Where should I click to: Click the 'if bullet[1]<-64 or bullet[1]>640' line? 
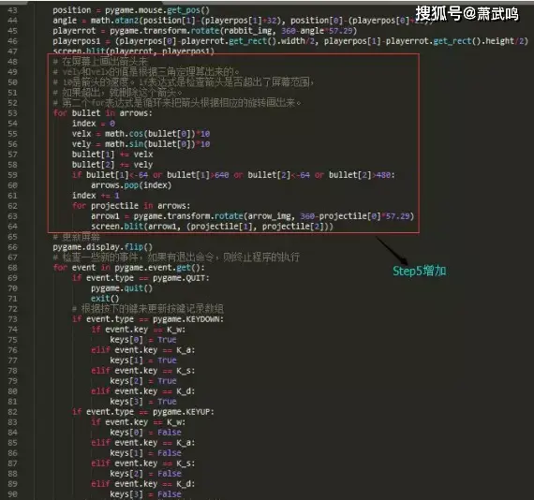[233, 175]
